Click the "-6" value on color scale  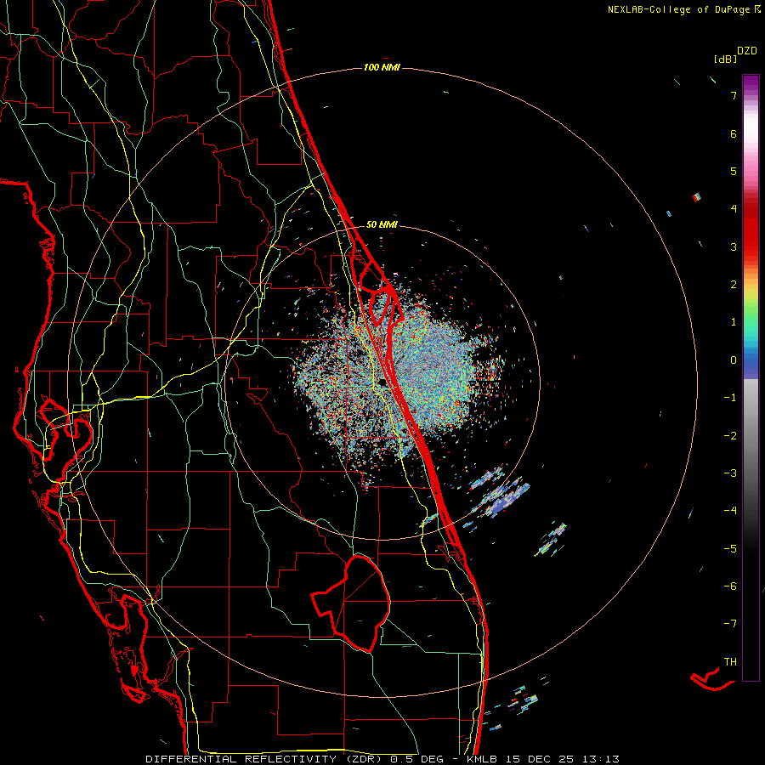(730, 586)
